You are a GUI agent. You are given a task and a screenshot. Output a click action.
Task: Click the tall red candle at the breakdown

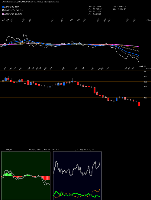coord(95,90)
